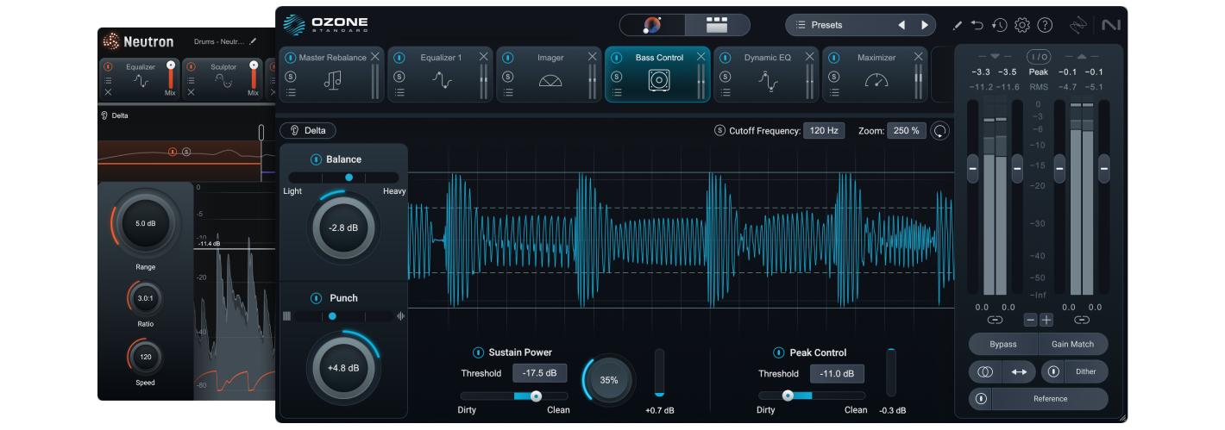Viewport: 1225px width, 430px height.
Task: Select the Maximizer gauge icon
Action: [x=876, y=81]
